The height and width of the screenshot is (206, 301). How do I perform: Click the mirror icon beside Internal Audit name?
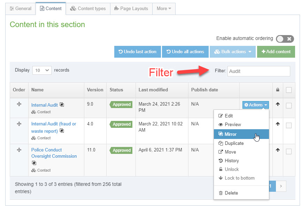62,105
